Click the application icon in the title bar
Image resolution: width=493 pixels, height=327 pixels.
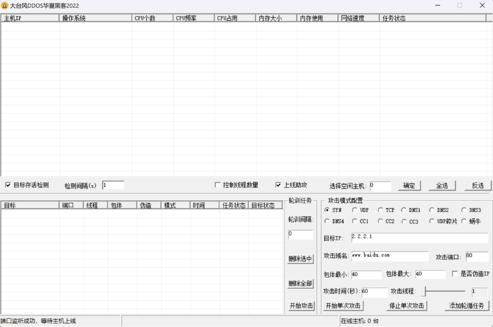click(5, 5)
